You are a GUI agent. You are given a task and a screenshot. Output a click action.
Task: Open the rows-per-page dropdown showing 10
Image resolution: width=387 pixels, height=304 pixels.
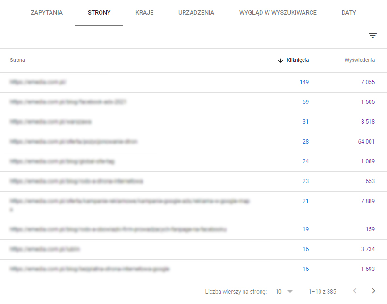[283, 291]
